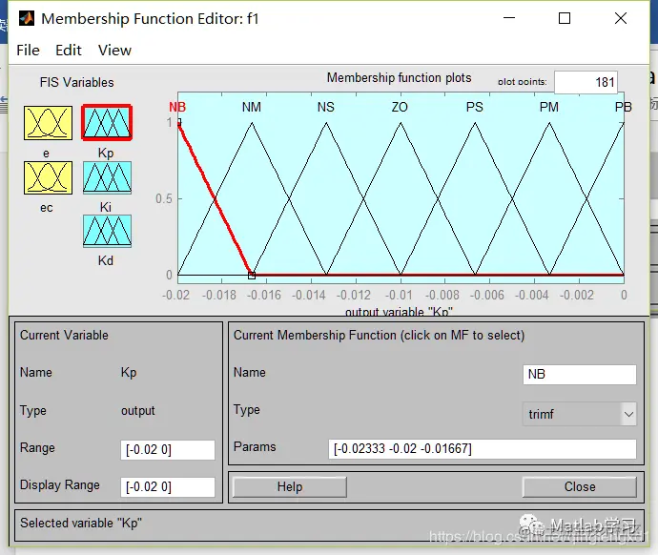The width and height of the screenshot is (658, 555).
Task: Select the PS membership function label
Action: pos(475,107)
